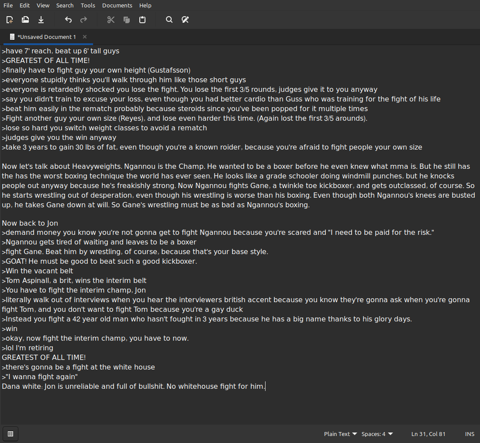This screenshot has height=443, width=480.
Task: Click line '>finally have to fight guy your own height'
Action: 96,70
